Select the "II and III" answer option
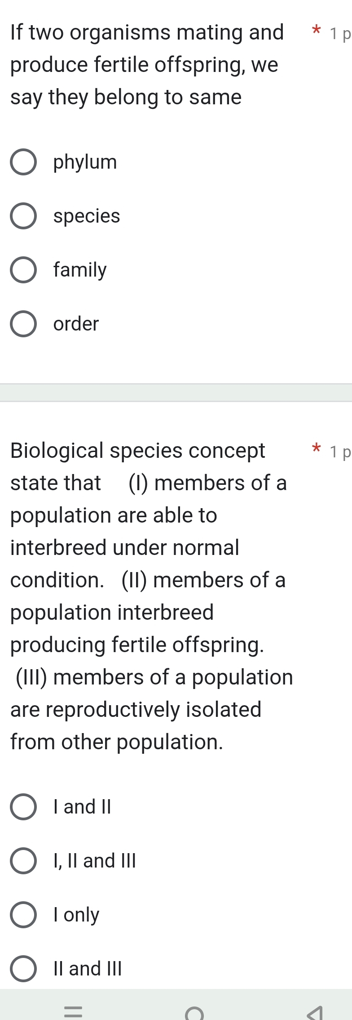The width and height of the screenshot is (352, 1020). tap(24, 969)
